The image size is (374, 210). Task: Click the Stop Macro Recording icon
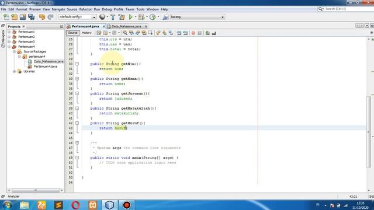[200, 33]
